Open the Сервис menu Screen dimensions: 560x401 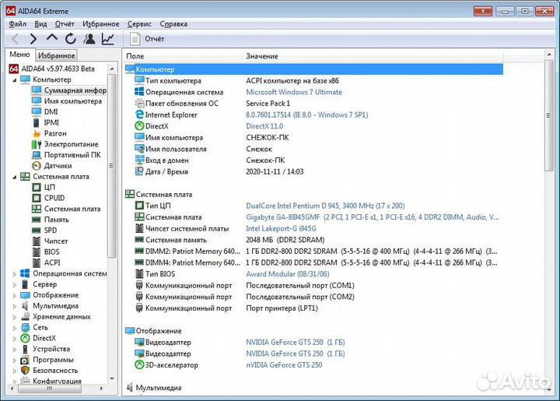[x=139, y=24]
